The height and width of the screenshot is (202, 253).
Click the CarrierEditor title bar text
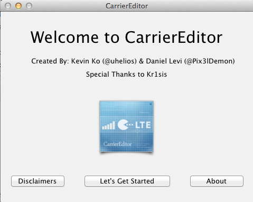[x=127, y=6]
